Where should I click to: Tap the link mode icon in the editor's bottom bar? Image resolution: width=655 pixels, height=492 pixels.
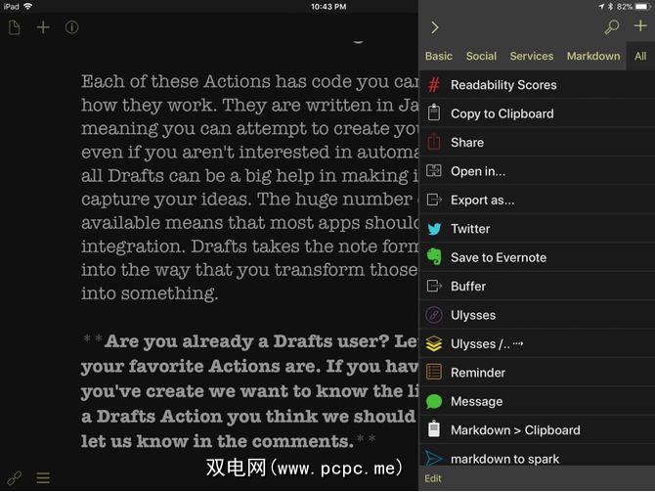[15, 477]
